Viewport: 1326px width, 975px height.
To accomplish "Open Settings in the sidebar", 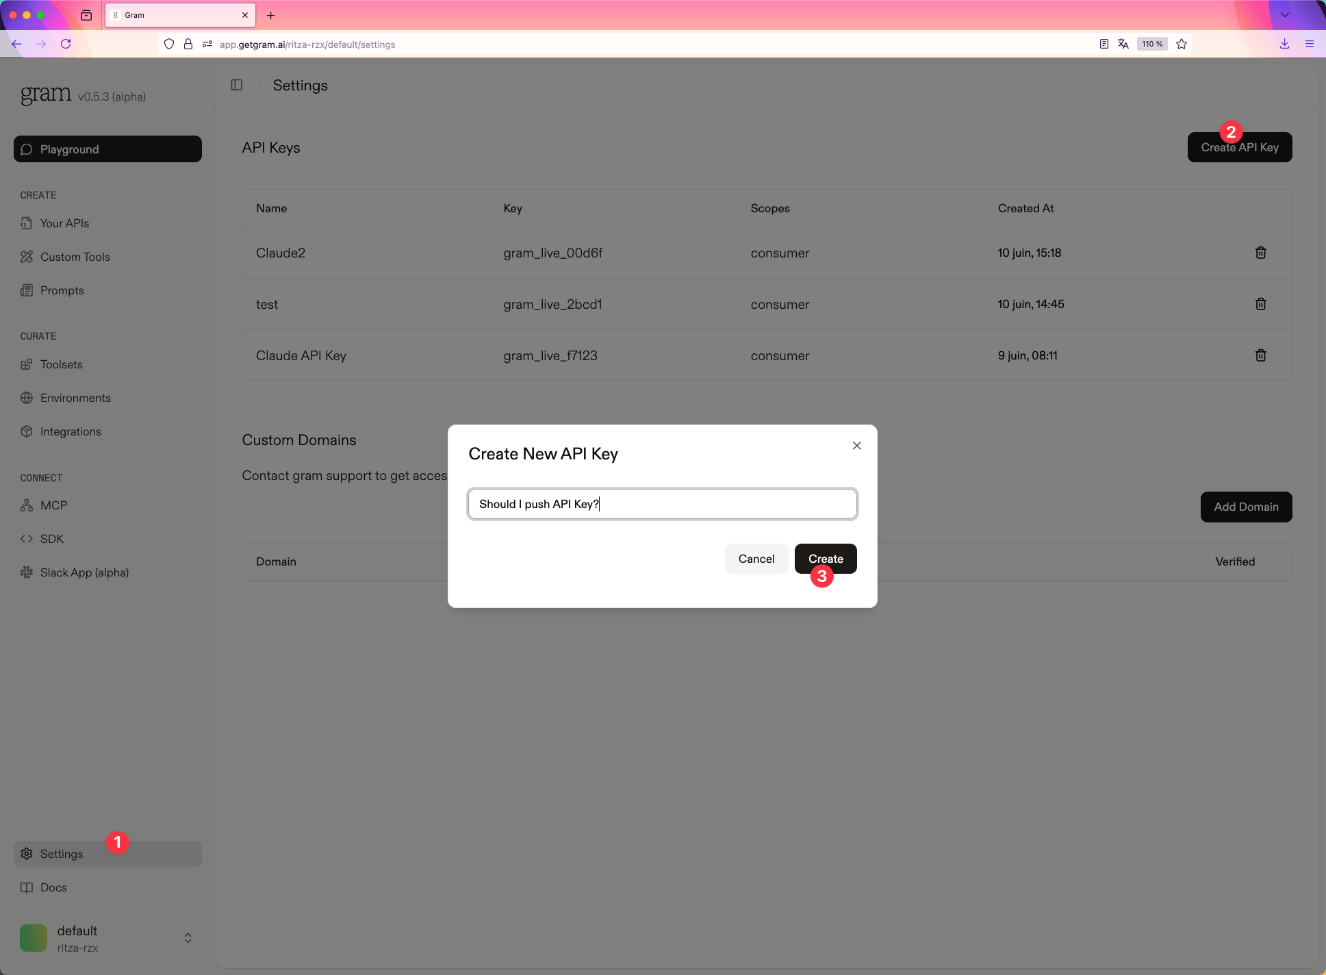I will [107, 854].
